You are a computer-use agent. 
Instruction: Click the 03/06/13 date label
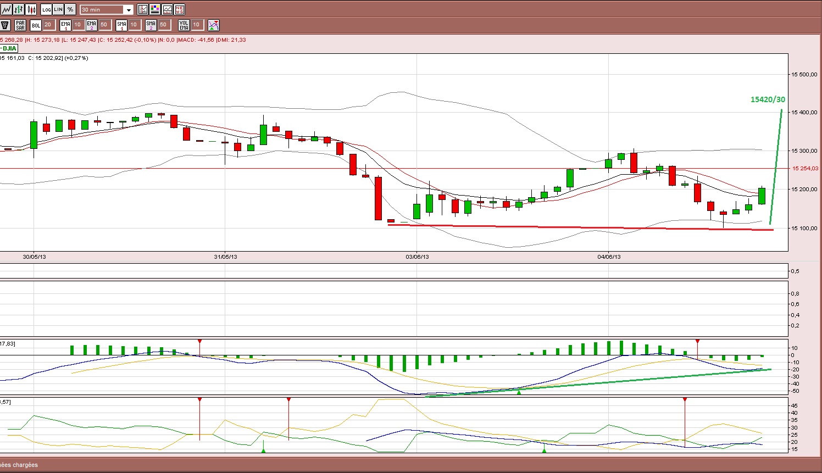tap(418, 257)
